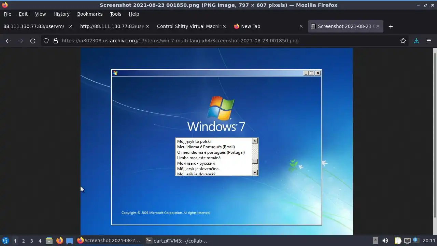Image resolution: width=437 pixels, height=246 pixels.
Task: Click the Windows 7 screenshot image
Action: [x=216, y=141]
